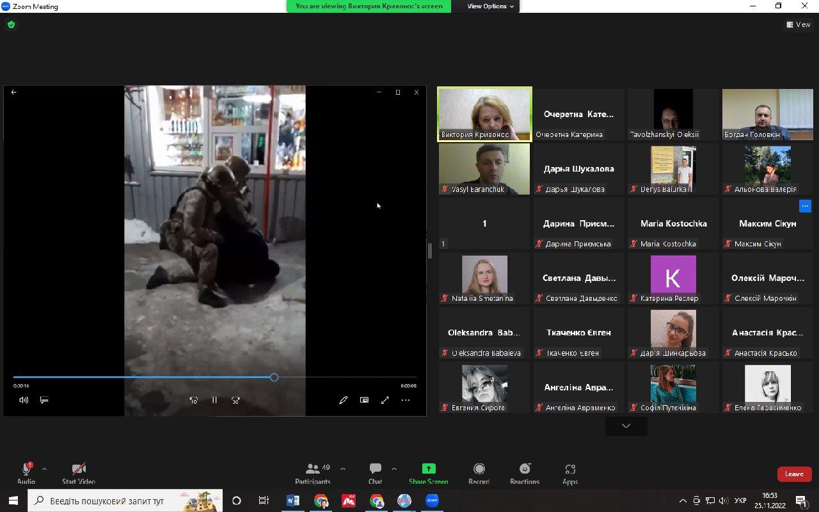This screenshot has width=819, height=512.
Task: Click the View button at top right
Action: coord(799,25)
